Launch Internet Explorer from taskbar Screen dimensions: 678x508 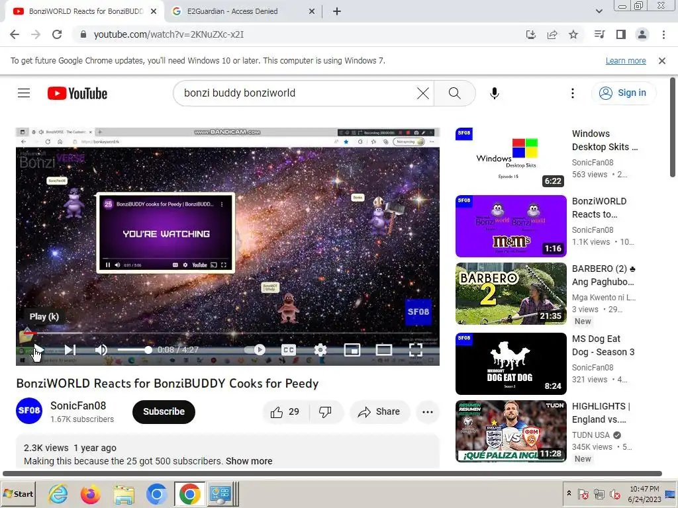click(58, 493)
